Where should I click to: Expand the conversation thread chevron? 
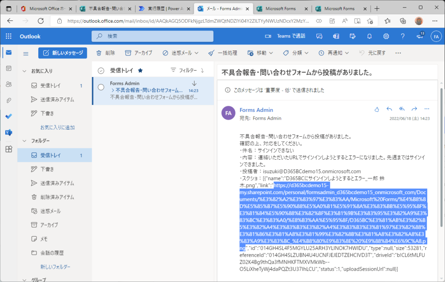(x=113, y=91)
